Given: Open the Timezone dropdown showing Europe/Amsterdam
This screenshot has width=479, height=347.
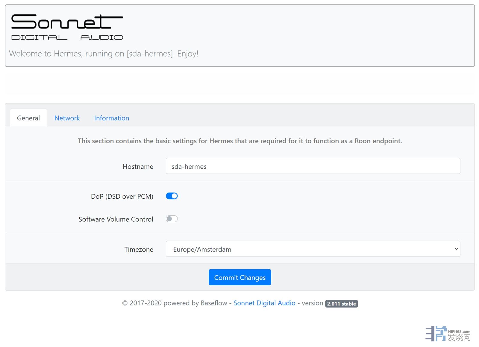Looking at the screenshot, I should point(313,249).
